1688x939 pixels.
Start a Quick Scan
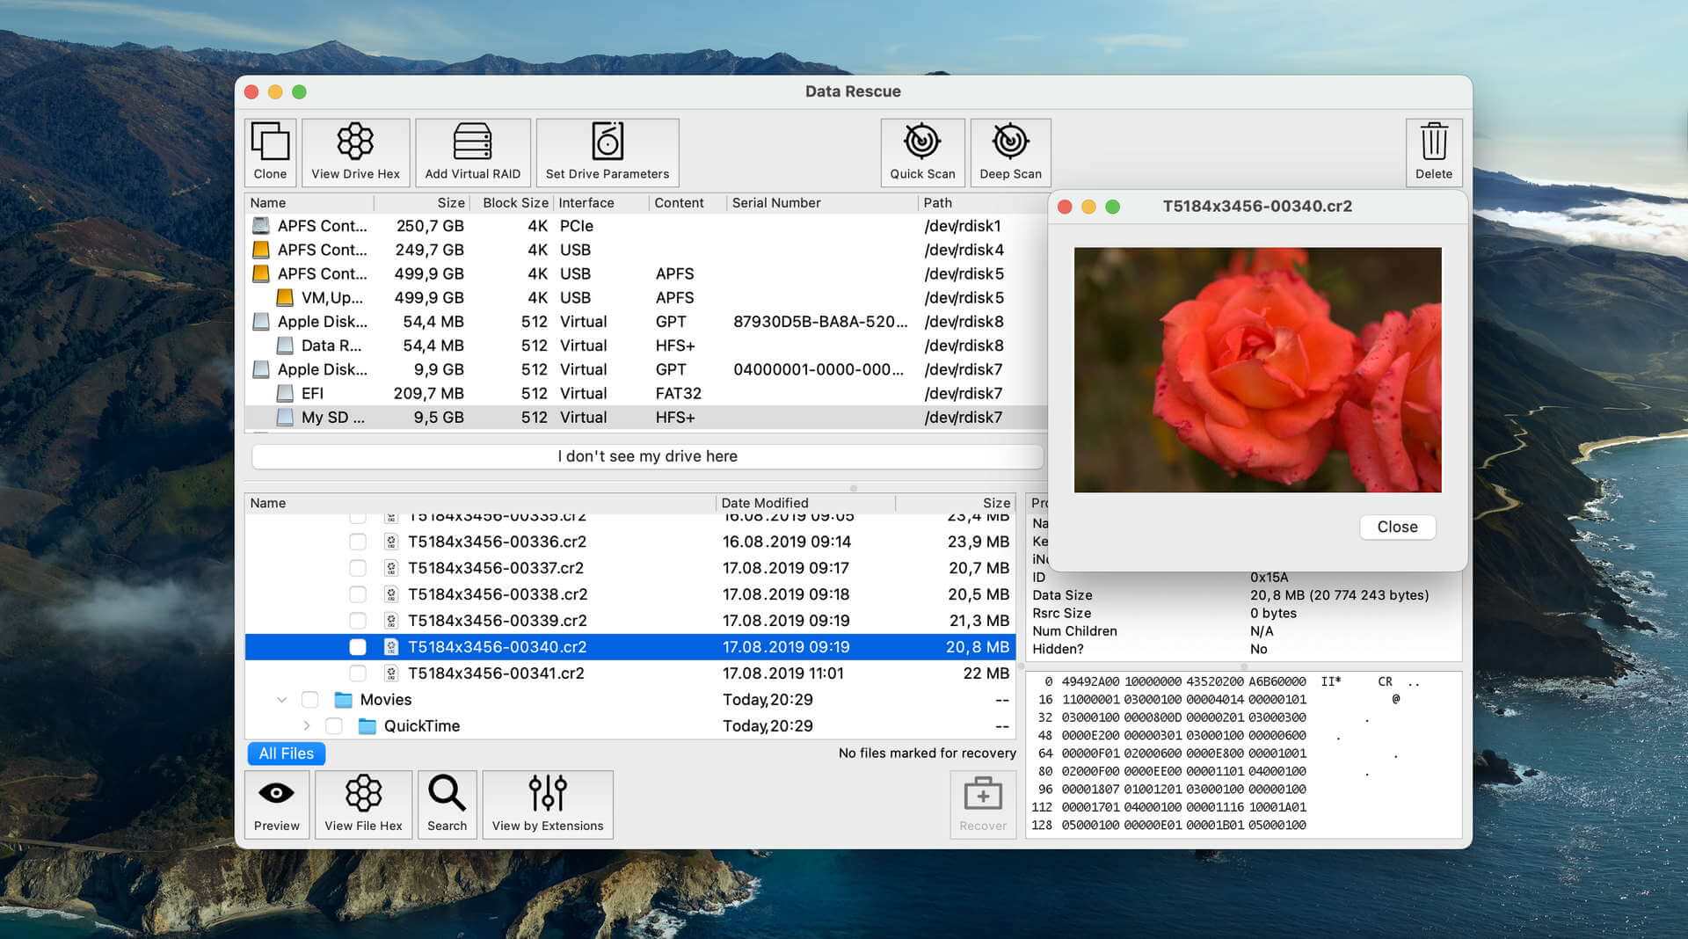point(922,152)
